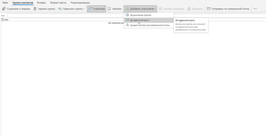This screenshot has width=266, height=136.
Task: Click the document icon column header
Action: click(2, 20)
